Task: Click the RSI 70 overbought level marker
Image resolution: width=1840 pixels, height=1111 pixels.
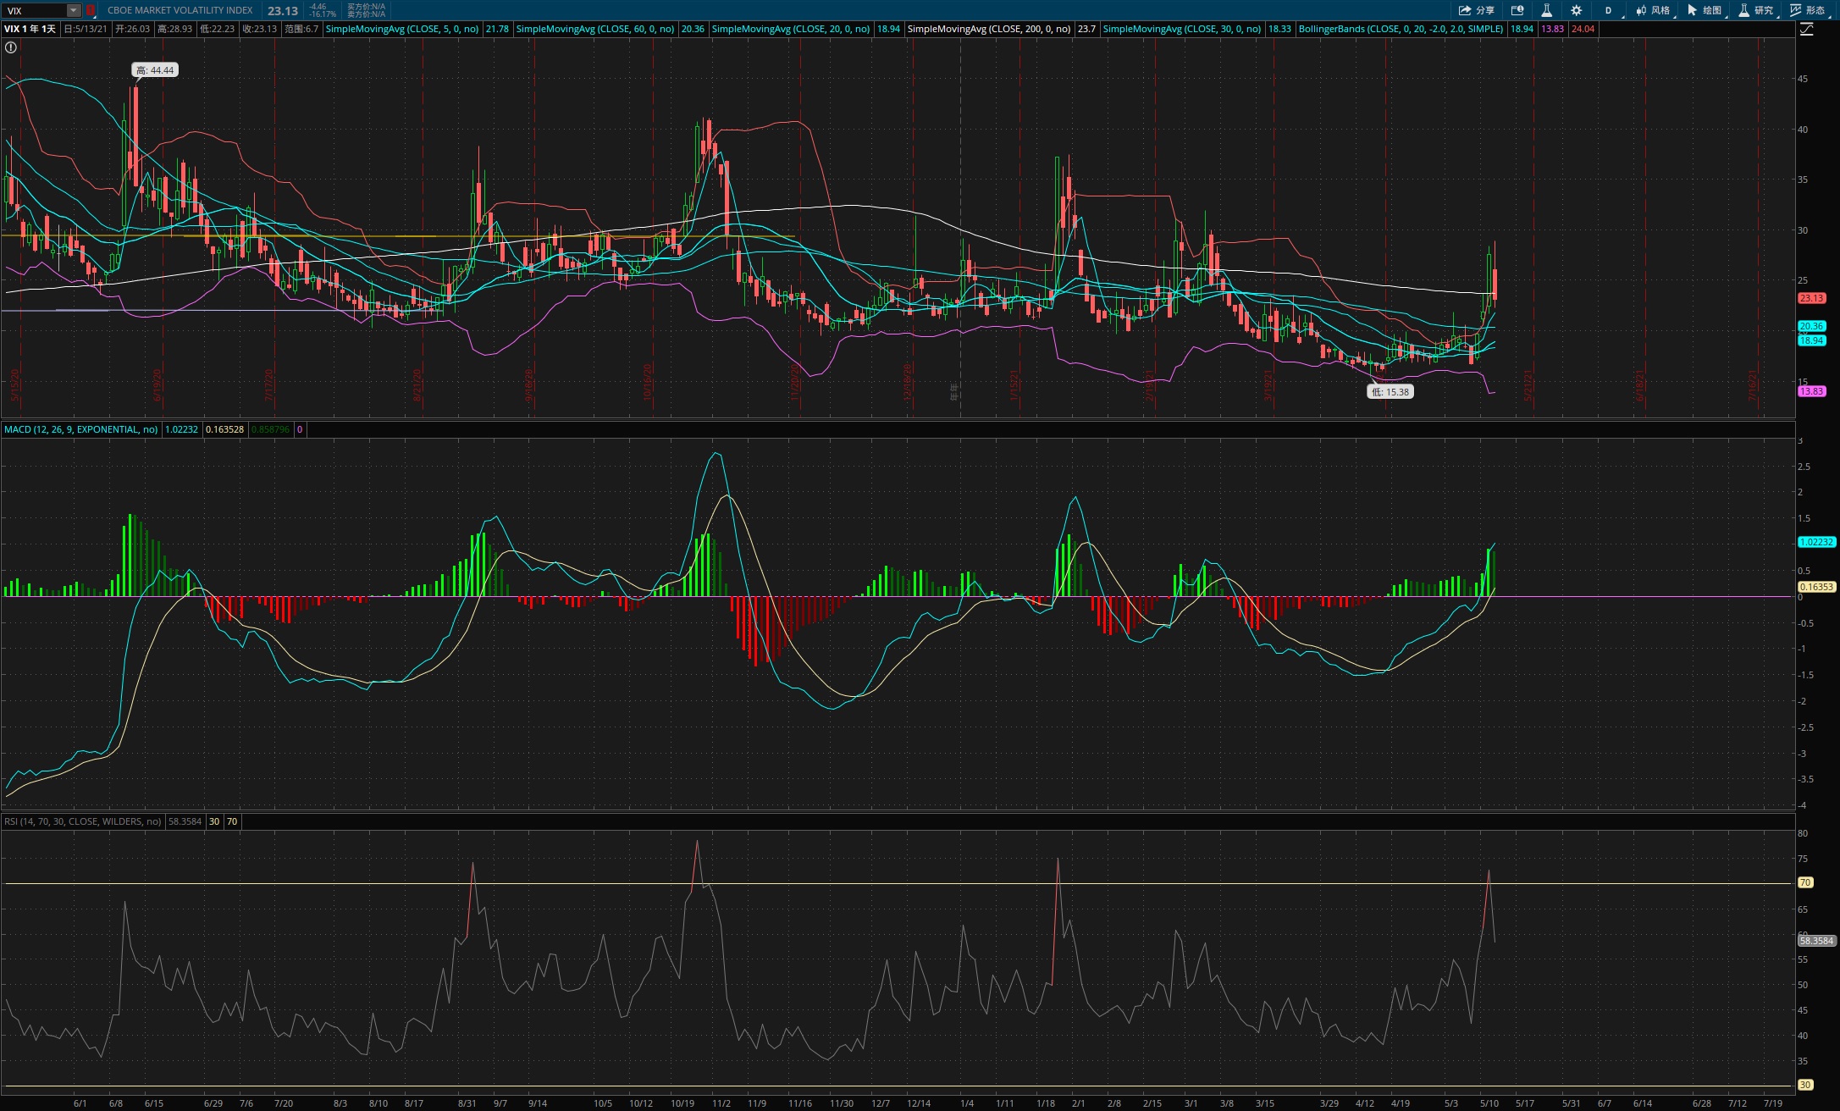Action: pyautogui.click(x=1804, y=882)
